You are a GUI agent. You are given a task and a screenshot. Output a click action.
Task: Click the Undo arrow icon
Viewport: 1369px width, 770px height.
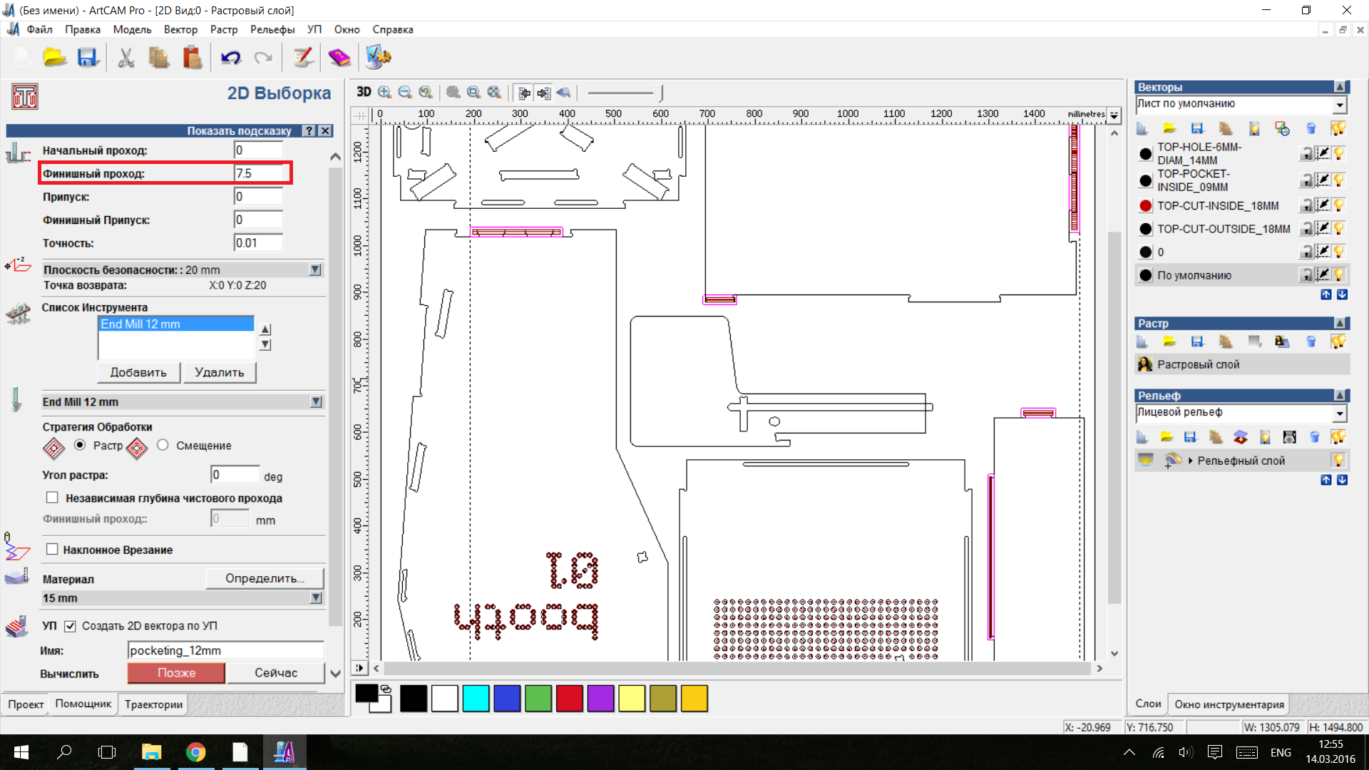230,58
